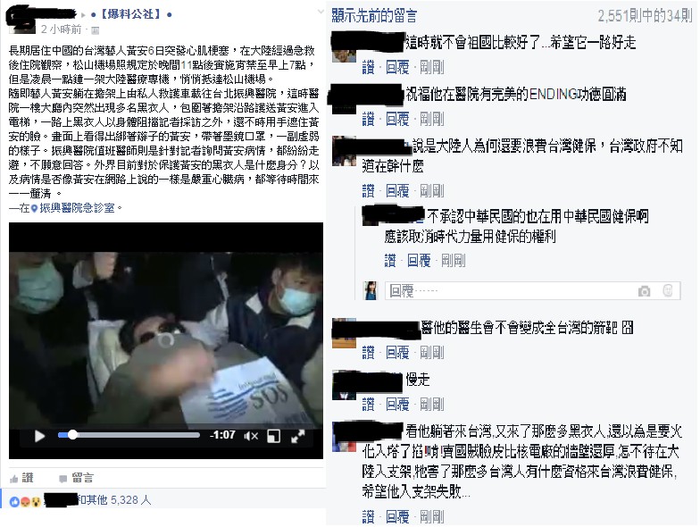Click the reply 回覆 input field
The height and width of the screenshot is (527, 700).
tap(532, 291)
